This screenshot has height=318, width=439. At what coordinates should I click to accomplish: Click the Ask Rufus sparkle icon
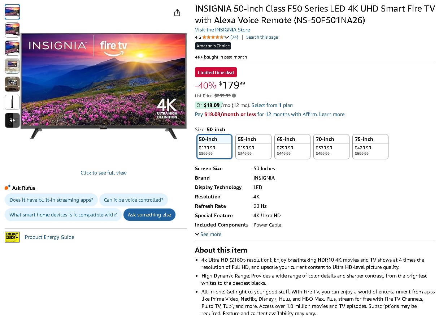point(8,188)
